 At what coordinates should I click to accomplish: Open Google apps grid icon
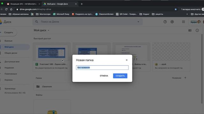(x=184, y=22)
